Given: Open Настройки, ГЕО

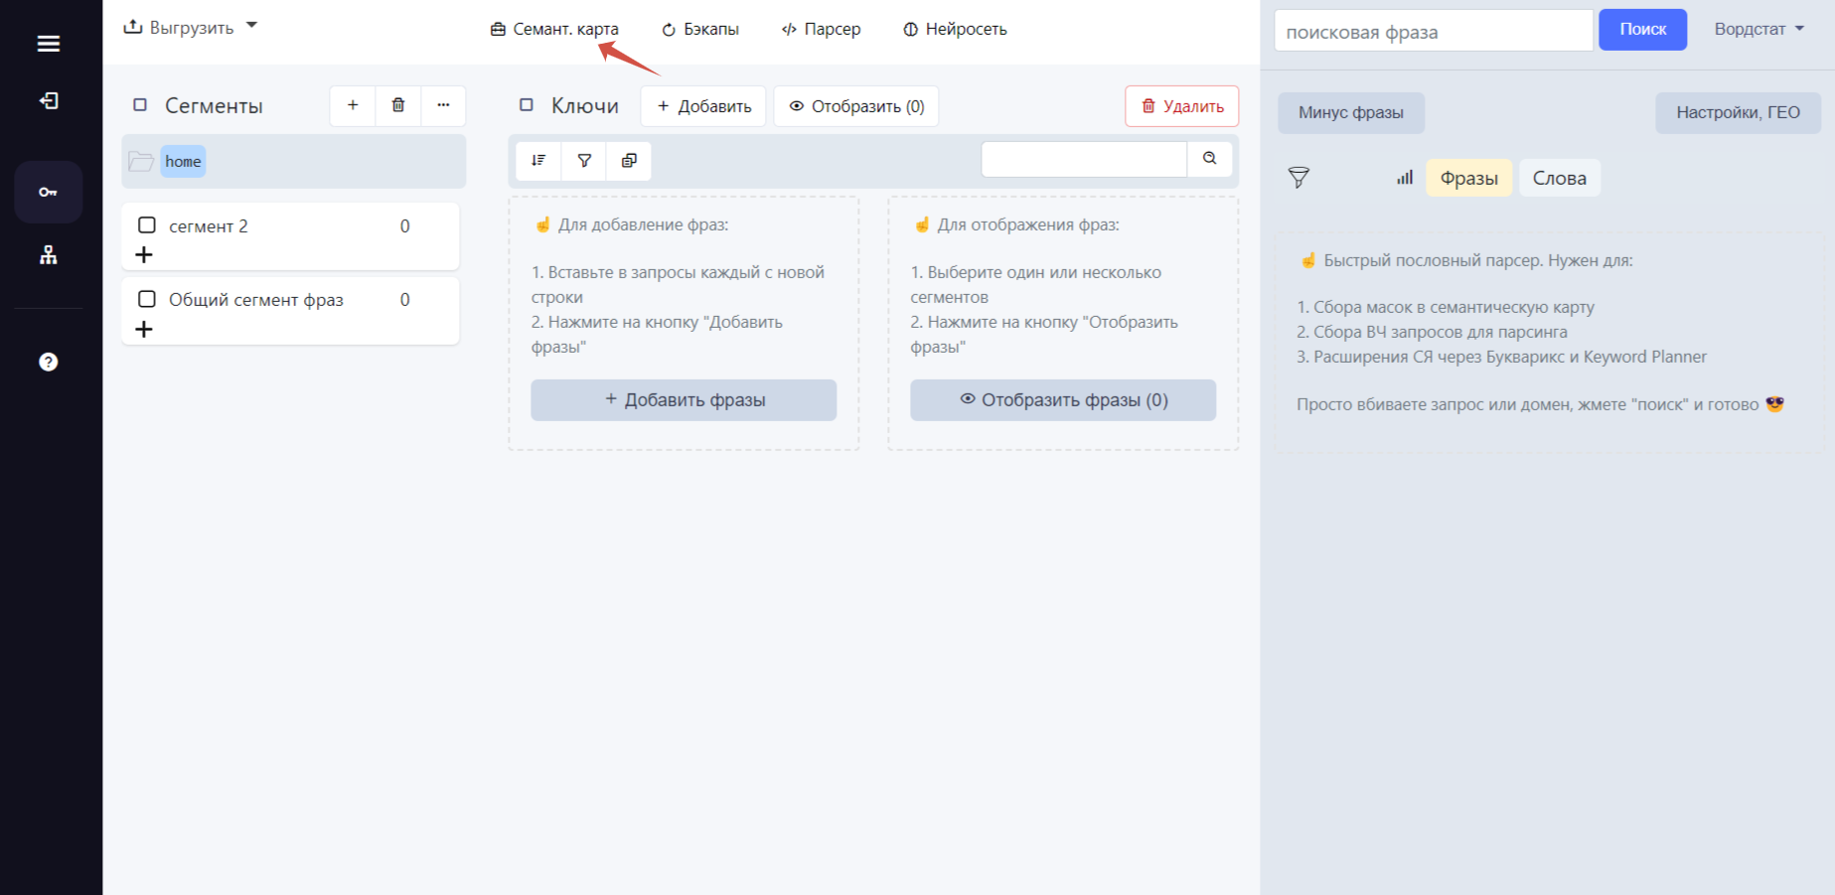Looking at the screenshot, I should click(1738, 113).
